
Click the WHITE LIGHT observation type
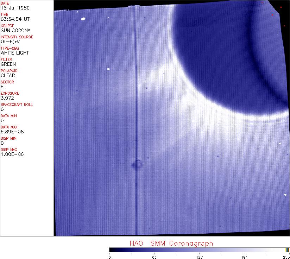15,53
